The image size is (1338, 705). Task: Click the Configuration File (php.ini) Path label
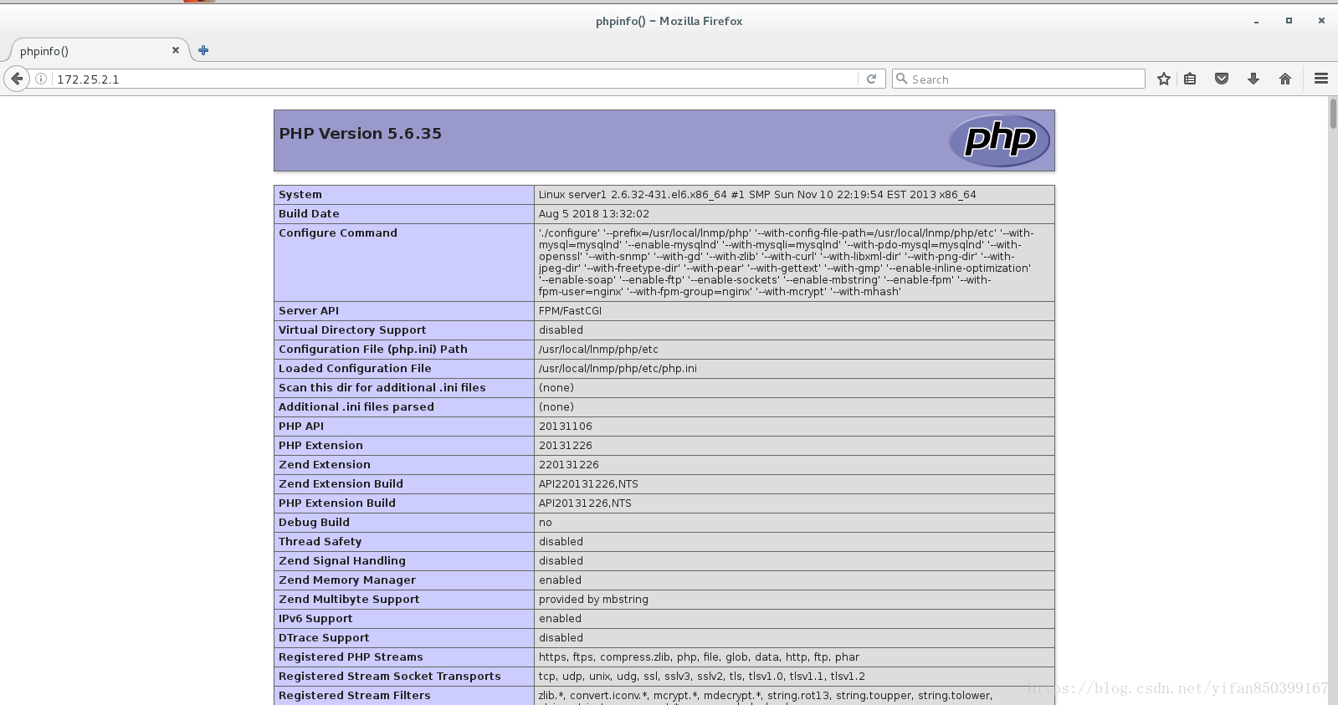373,349
